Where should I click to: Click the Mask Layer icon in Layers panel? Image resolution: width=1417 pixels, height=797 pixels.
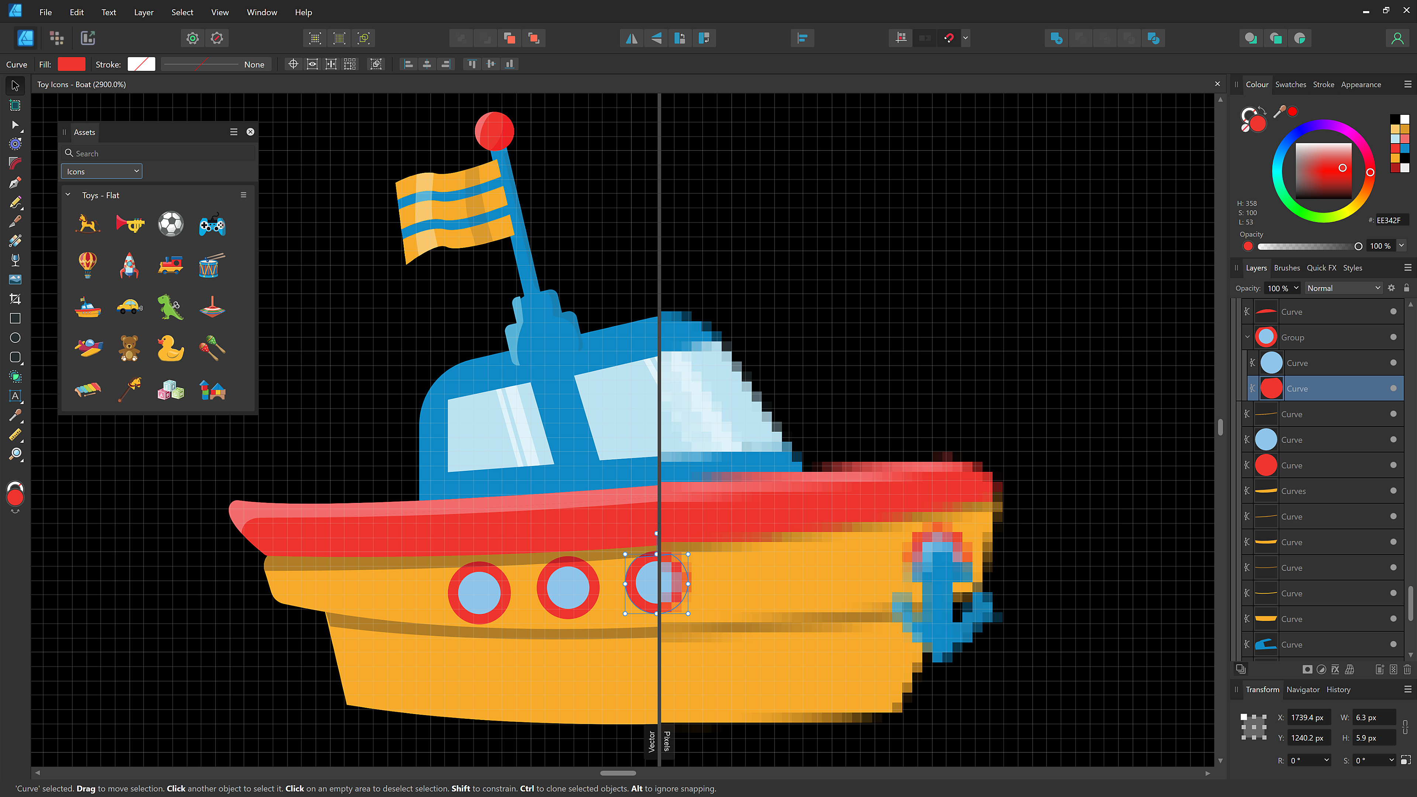(x=1307, y=669)
